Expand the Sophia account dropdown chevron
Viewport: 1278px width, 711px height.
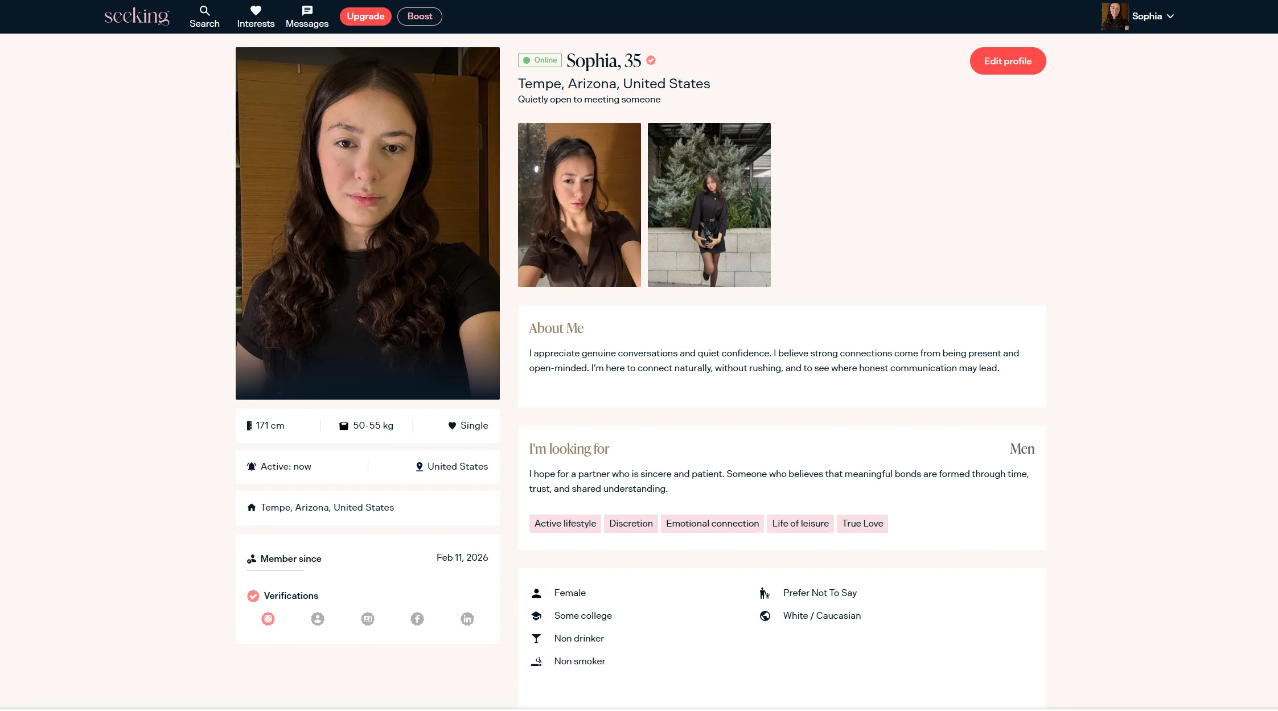(x=1170, y=17)
